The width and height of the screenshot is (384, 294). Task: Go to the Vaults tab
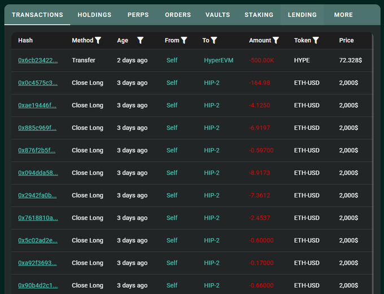coord(218,15)
